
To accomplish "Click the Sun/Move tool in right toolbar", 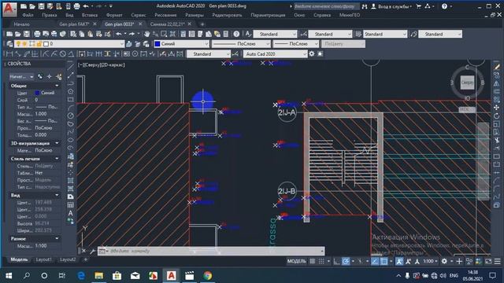I will click(497, 108).
